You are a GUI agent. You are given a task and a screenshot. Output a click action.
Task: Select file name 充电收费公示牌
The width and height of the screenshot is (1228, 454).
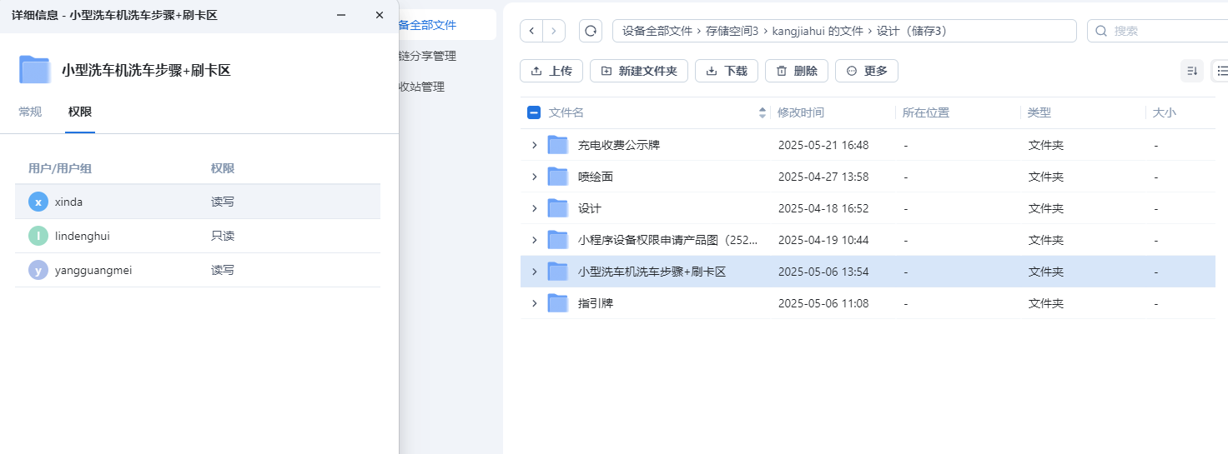tap(619, 145)
